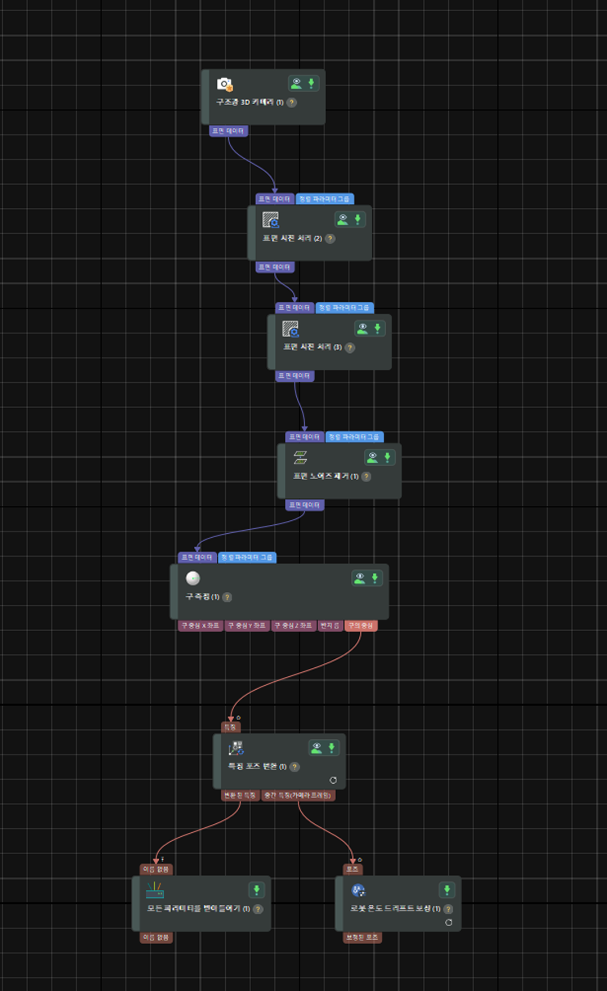
Task: Toggle the eye visualization on surface preprocessing step (3)
Action: click(x=363, y=328)
